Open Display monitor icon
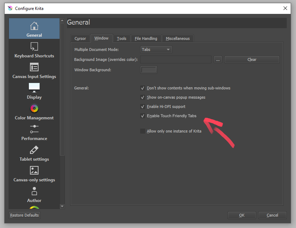 [34, 88]
